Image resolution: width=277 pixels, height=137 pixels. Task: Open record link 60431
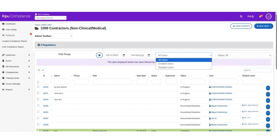[46, 93]
